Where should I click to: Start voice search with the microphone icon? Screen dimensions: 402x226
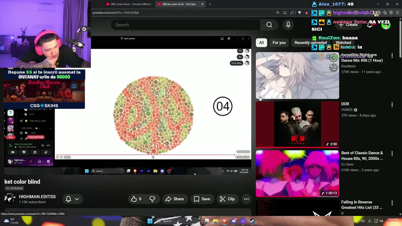288,25
